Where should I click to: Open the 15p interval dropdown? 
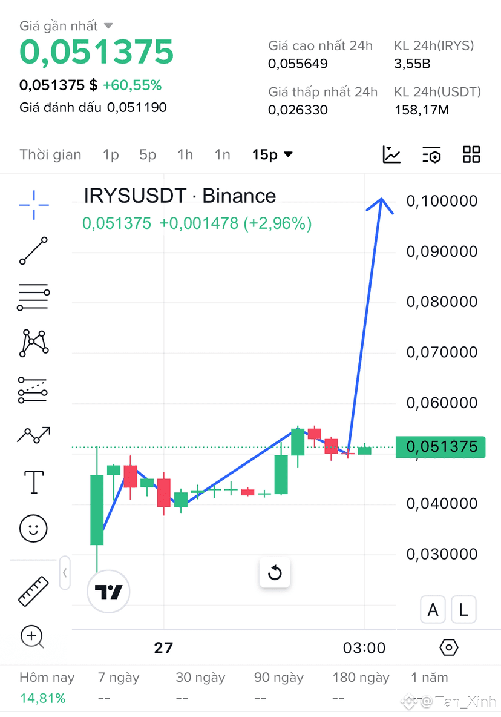272,154
